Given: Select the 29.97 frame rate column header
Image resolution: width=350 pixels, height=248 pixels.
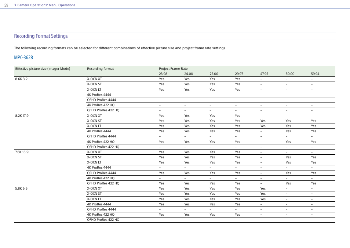Looking at the screenshot, I should 239,74.
